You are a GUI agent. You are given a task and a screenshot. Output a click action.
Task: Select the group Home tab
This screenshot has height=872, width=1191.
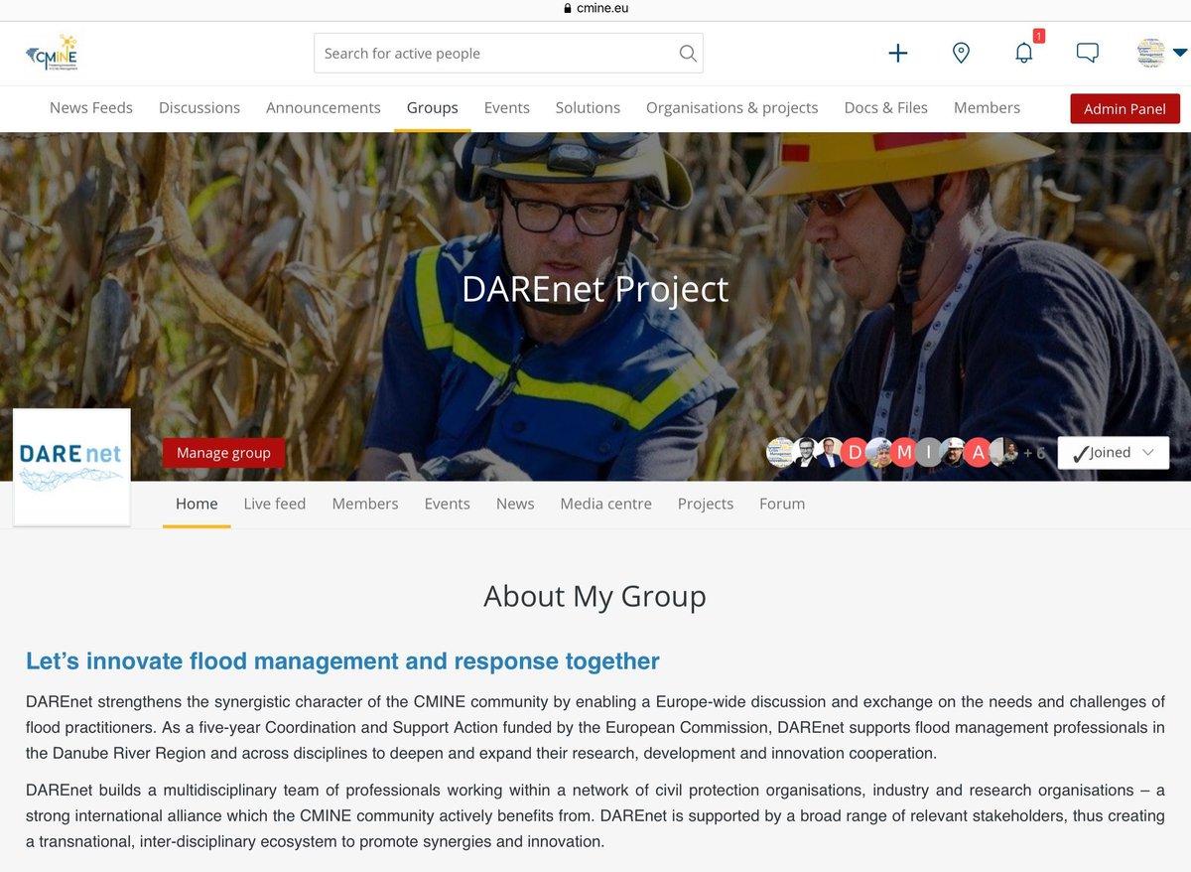coord(197,505)
